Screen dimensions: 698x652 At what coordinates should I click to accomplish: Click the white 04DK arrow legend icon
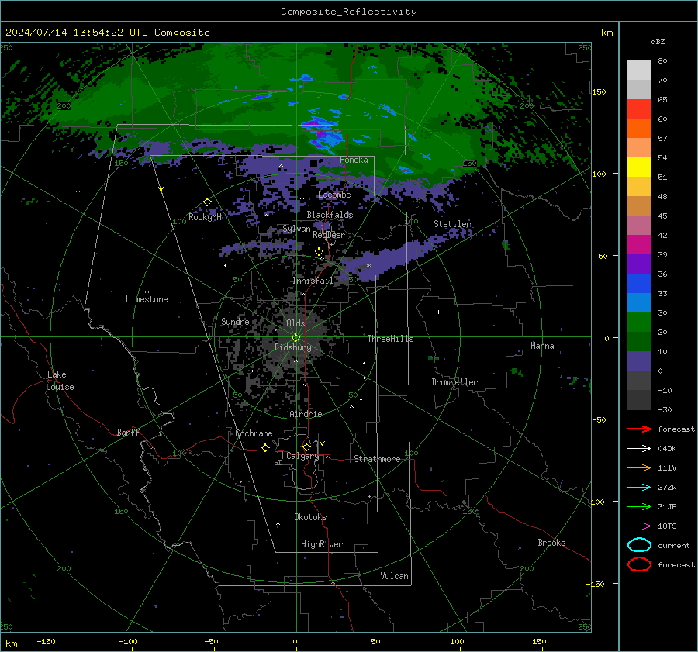tap(639, 448)
